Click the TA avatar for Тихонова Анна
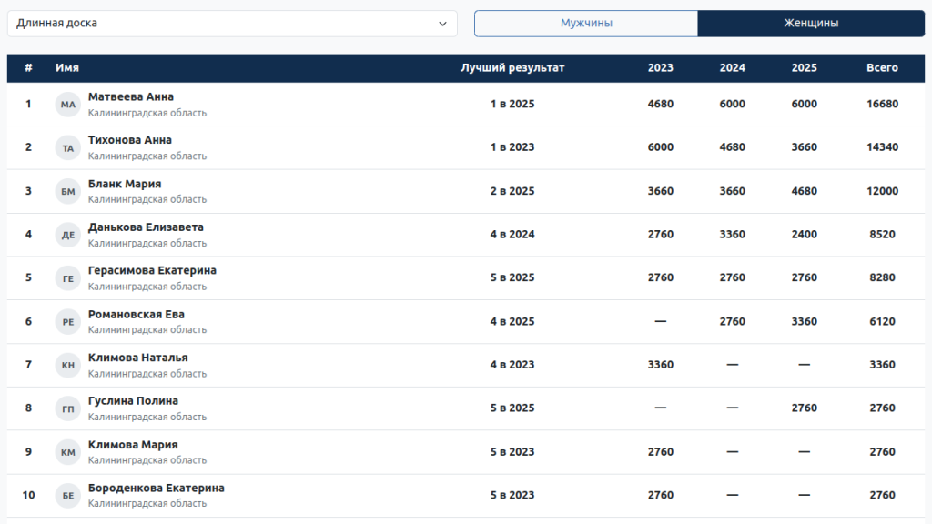 click(x=68, y=147)
